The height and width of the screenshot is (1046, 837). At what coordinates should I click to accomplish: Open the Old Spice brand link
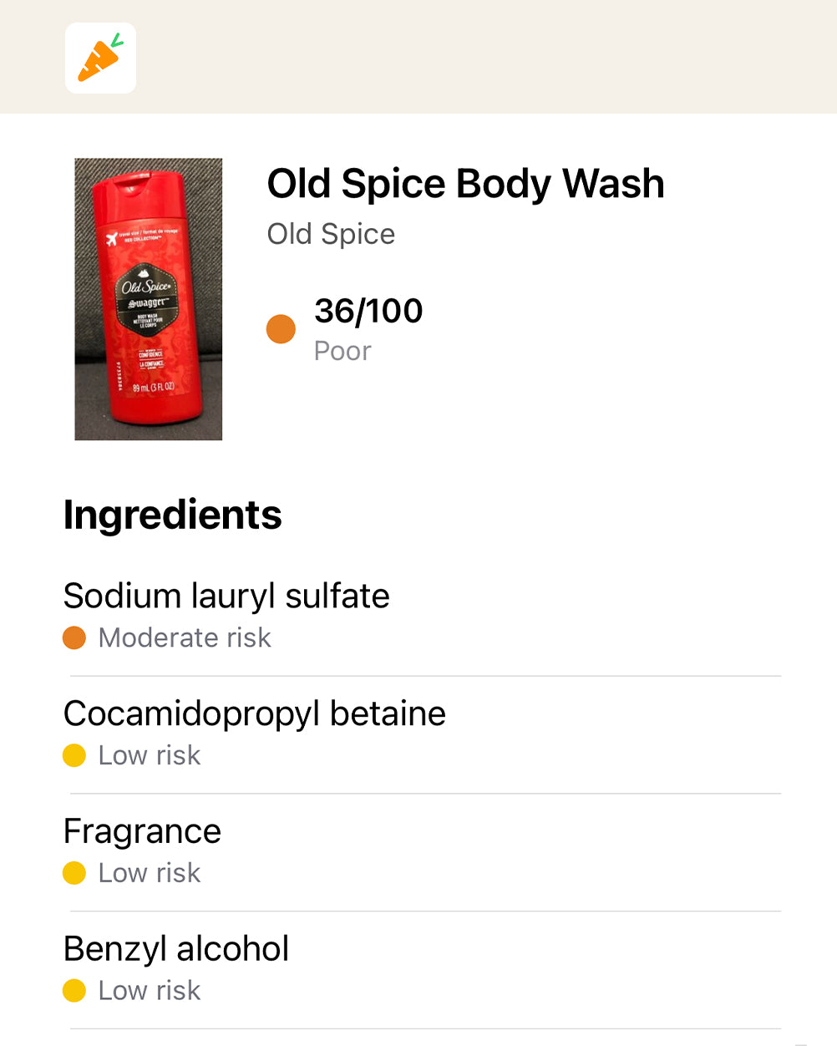(331, 234)
